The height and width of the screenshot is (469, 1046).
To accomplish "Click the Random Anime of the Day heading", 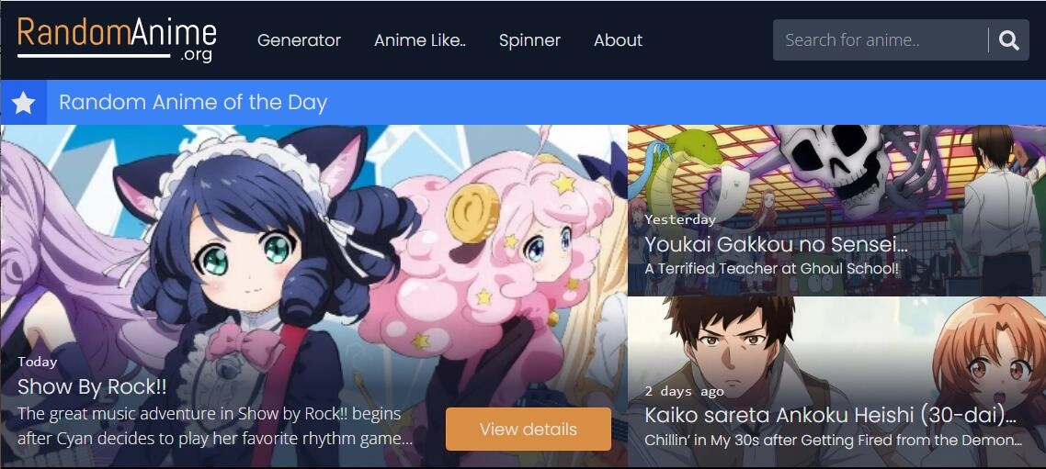I will point(193,103).
